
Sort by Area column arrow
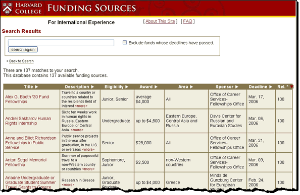[x=191, y=87]
